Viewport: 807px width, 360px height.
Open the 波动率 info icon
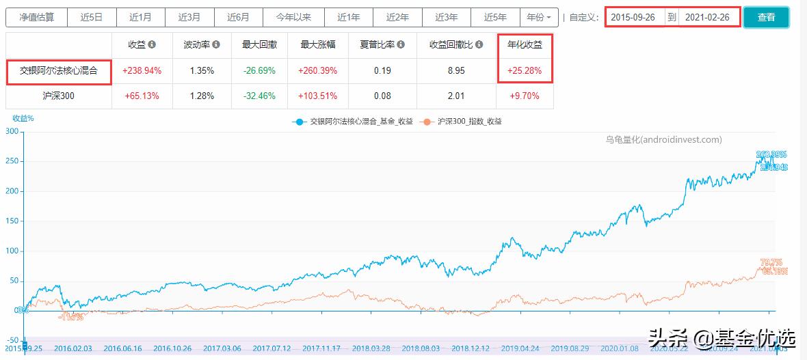[216, 44]
